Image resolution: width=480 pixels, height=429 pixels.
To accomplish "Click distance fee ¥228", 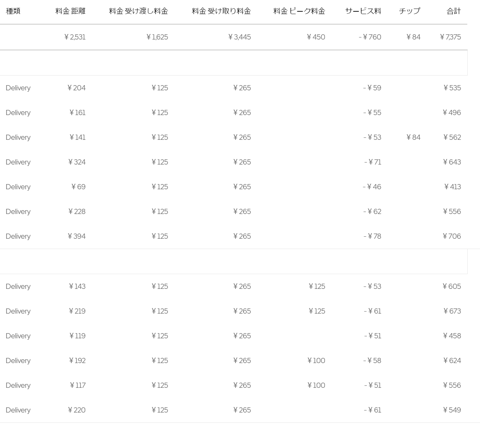I will [x=77, y=212].
